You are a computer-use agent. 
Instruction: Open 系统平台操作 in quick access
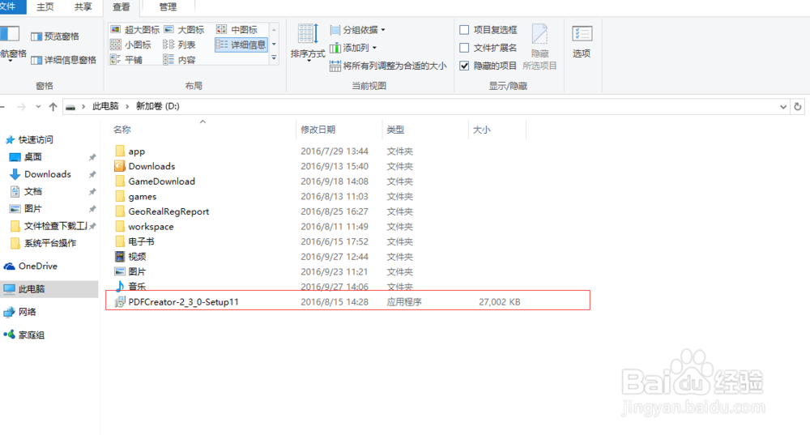pyautogui.click(x=44, y=243)
